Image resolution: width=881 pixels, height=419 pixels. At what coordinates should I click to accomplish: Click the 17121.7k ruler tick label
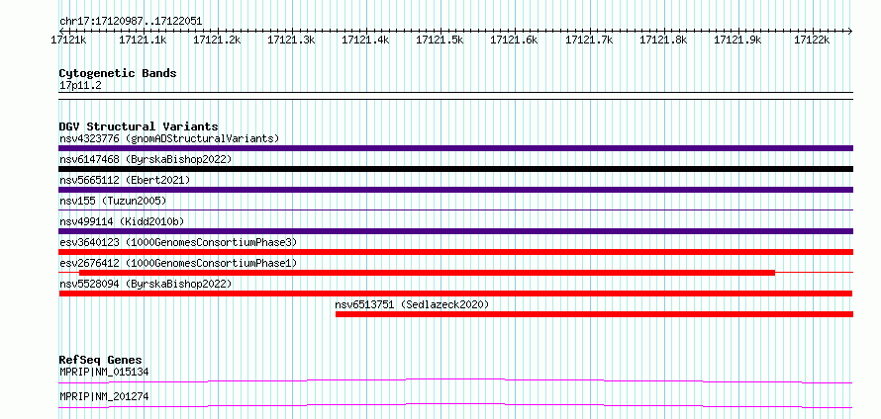589,40
